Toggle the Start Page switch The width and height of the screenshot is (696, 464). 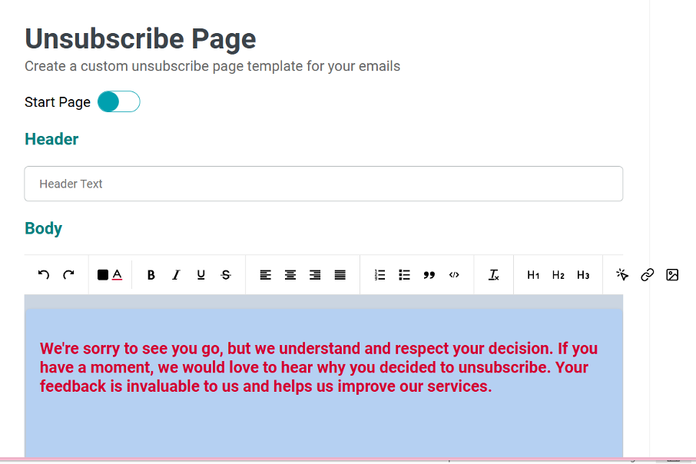(118, 101)
